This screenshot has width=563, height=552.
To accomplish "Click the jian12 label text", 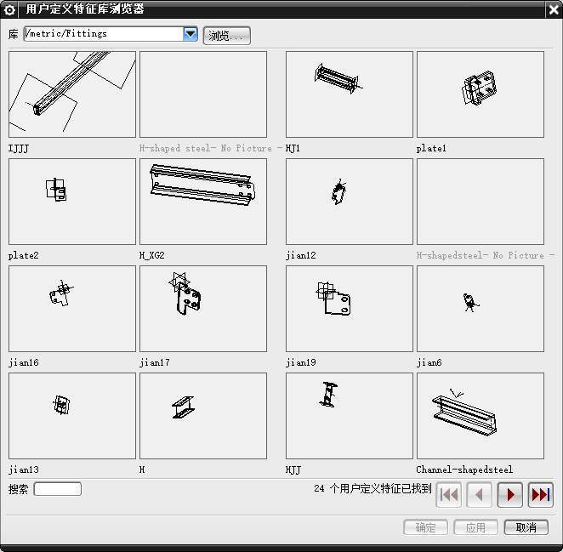I will (301, 255).
